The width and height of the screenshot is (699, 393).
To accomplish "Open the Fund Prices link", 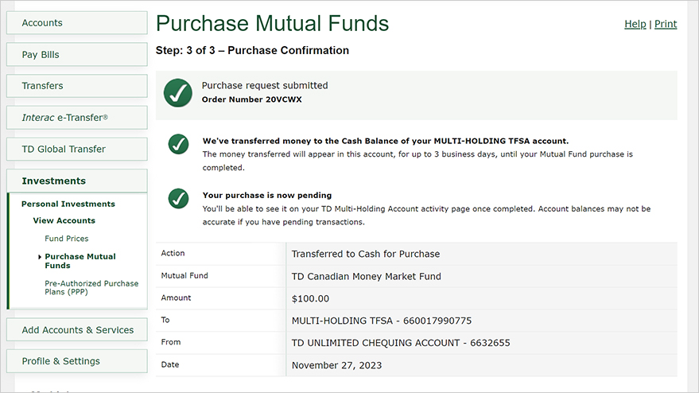I will pyautogui.click(x=67, y=239).
